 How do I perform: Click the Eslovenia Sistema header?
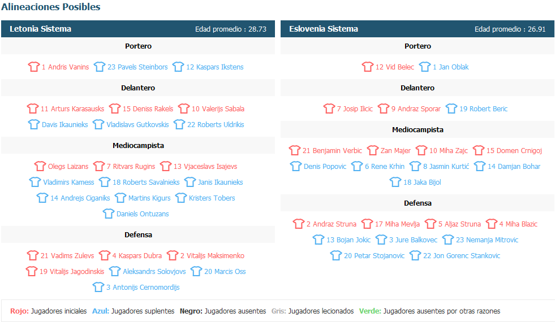418,29
